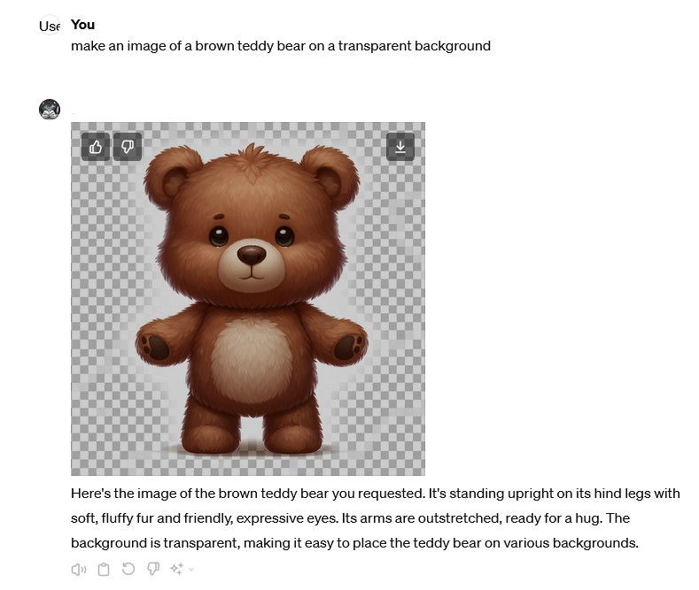Screen dimensions: 699x590
Task: Click the bold "You" sender name
Action: (x=83, y=25)
